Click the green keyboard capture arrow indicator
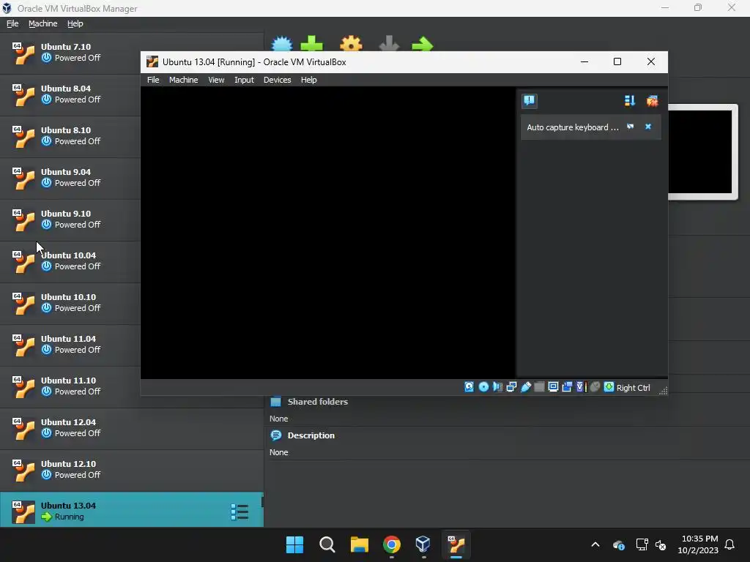 [609, 387]
